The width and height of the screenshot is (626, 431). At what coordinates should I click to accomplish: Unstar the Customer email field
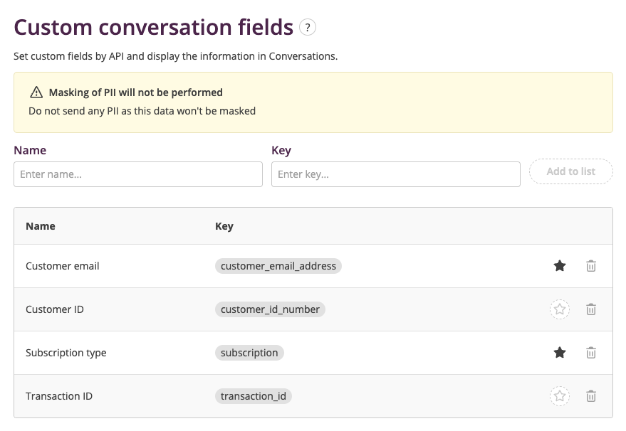[560, 266]
